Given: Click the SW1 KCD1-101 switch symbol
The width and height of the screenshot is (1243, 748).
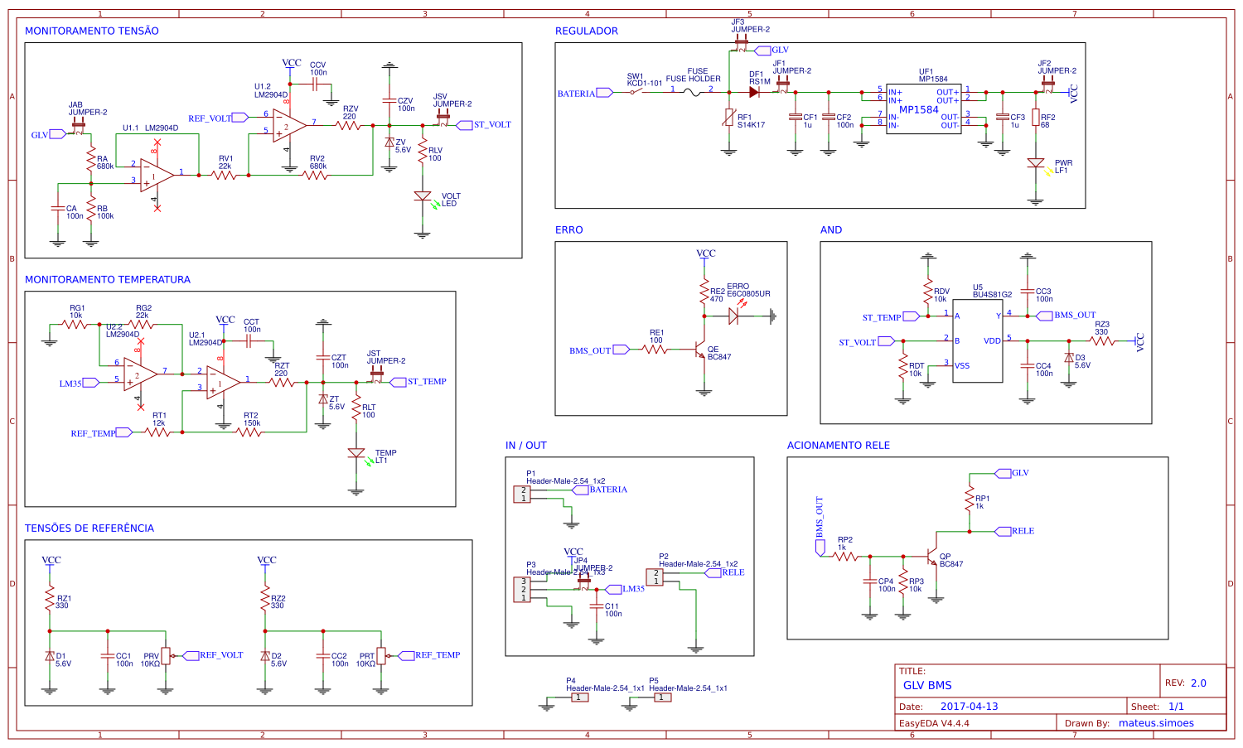Looking at the screenshot, I should (638, 92).
